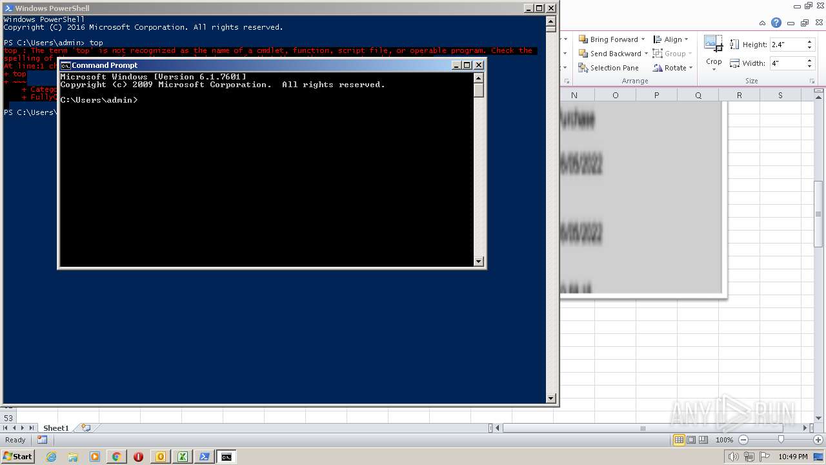Click the zoom in plus button

click(818, 440)
